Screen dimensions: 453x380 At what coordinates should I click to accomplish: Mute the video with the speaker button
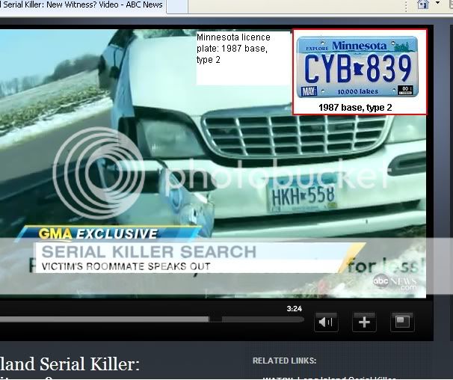(x=326, y=322)
